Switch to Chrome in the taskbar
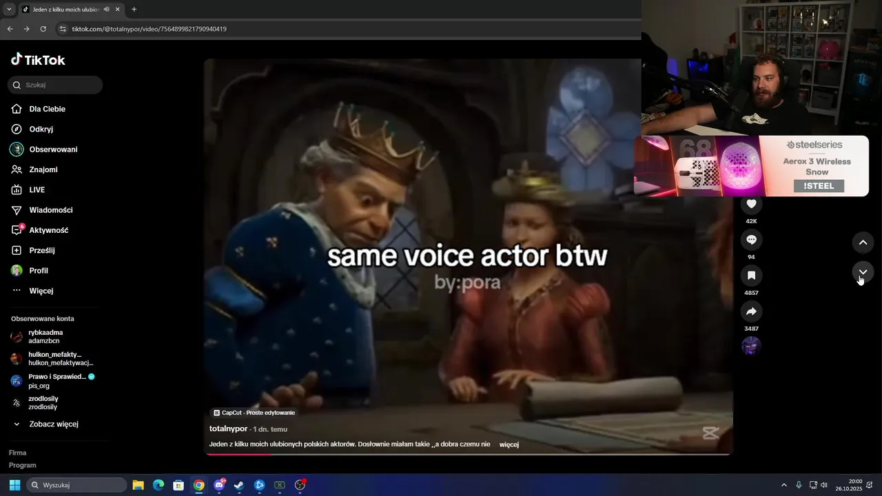This screenshot has width=882, height=496. click(x=198, y=485)
